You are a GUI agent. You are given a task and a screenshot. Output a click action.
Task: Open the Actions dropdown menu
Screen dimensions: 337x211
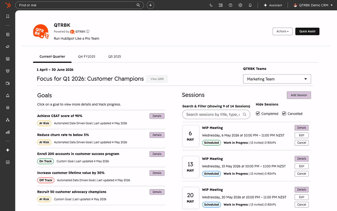point(282,31)
